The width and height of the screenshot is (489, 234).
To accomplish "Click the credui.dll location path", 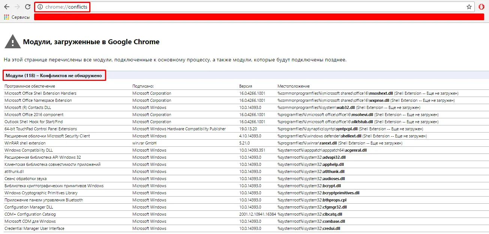I will [309, 228].
